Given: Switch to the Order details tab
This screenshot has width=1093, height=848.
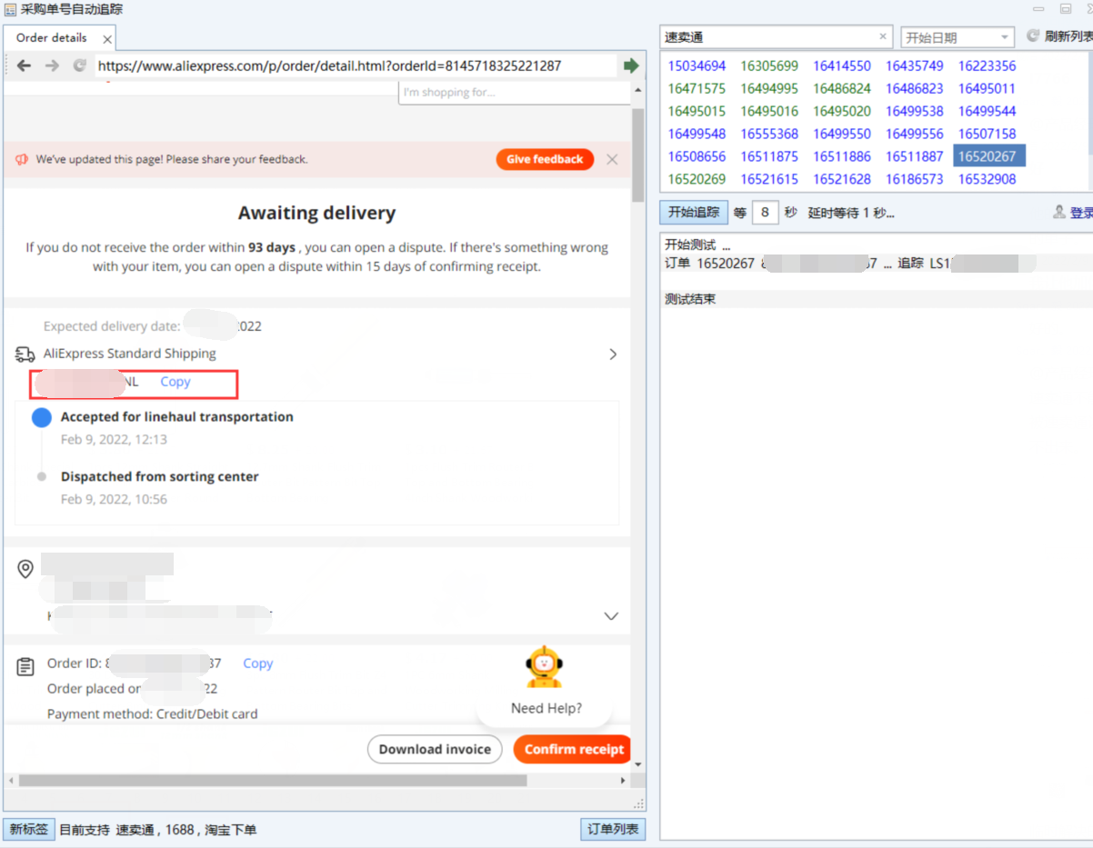Looking at the screenshot, I should tap(52, 38).
